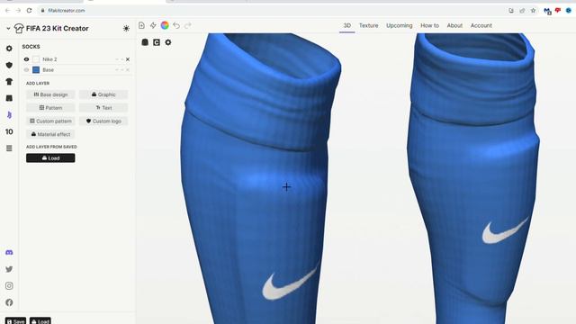
Task: Toggle visibility of the Nike 2 layer
Action: click(x=26, y=59)
